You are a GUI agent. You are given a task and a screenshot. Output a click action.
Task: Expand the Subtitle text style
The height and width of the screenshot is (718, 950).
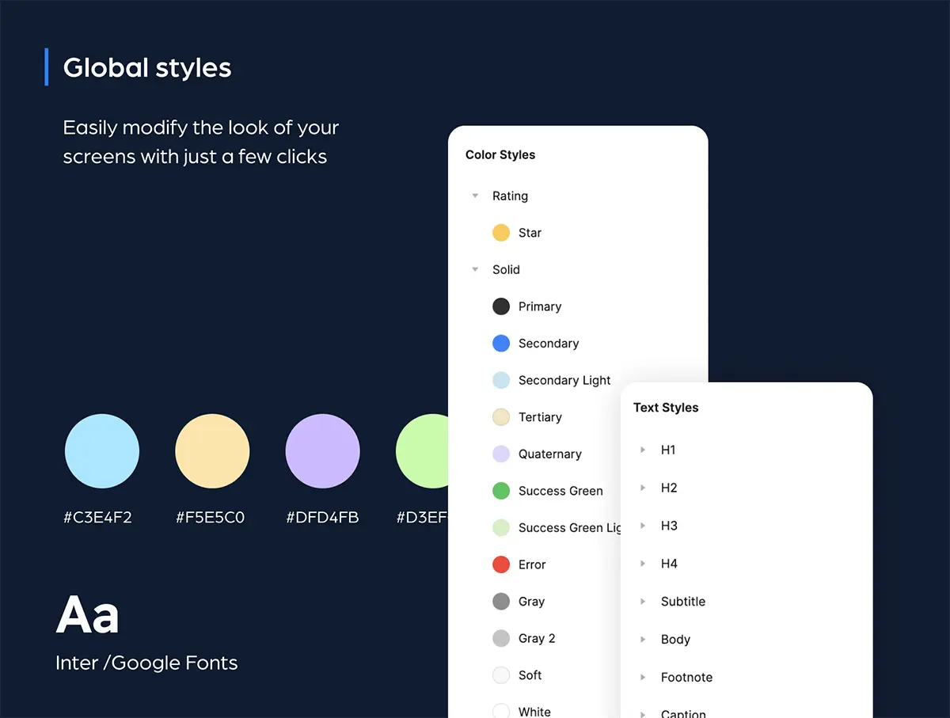coord(643,602)
